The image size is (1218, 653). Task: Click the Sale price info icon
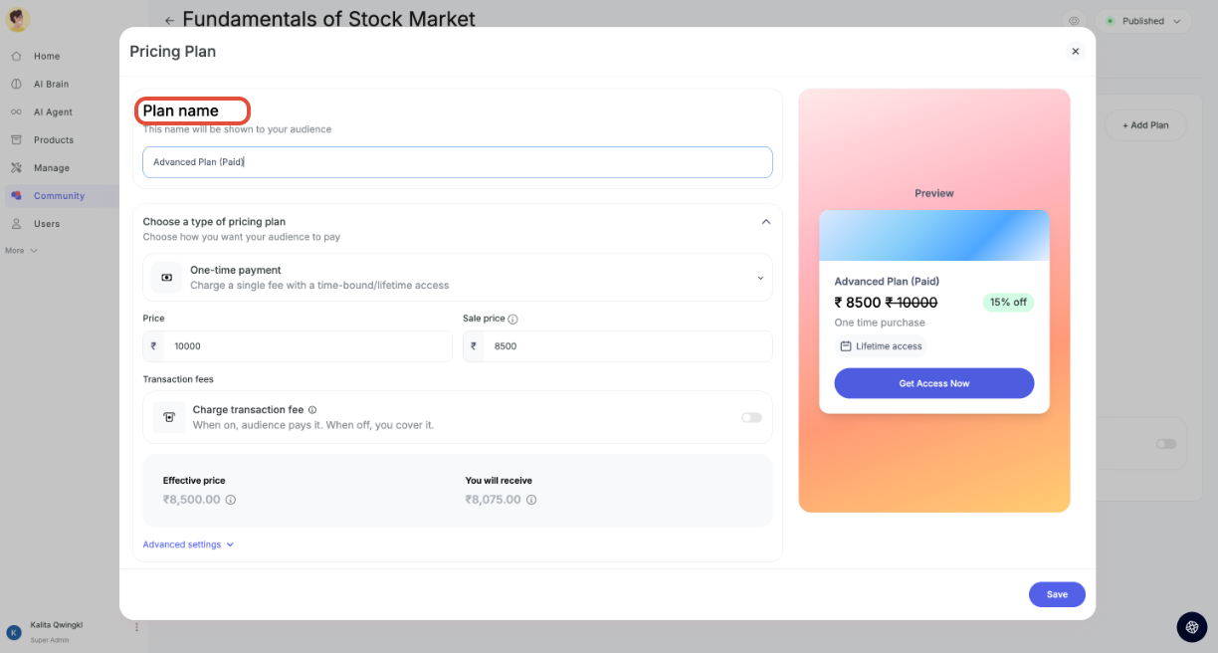tap(513, 320)
